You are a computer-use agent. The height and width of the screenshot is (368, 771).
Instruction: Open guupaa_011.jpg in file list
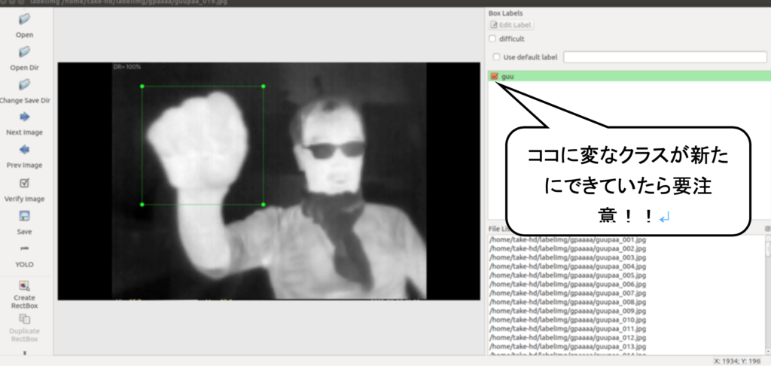point(568,329)
